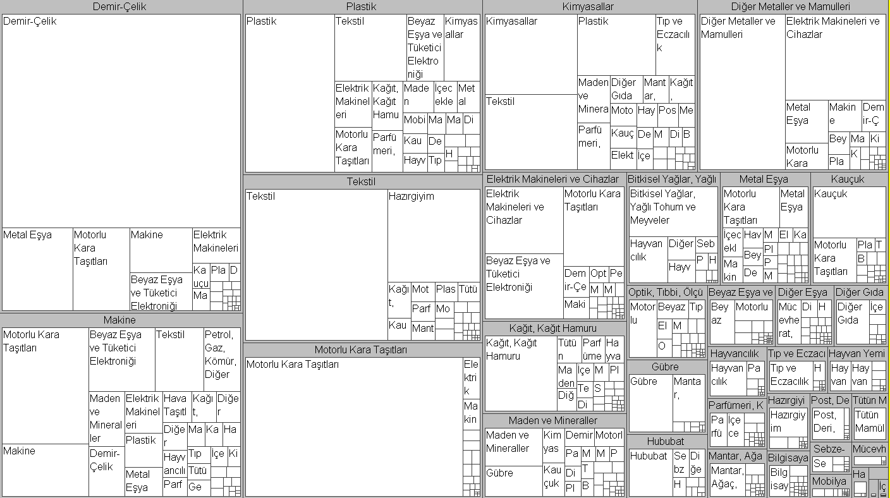Select Hububat cell inside Hububat group
The height and width of the screenshot is (498, 890).
point(650,472)
